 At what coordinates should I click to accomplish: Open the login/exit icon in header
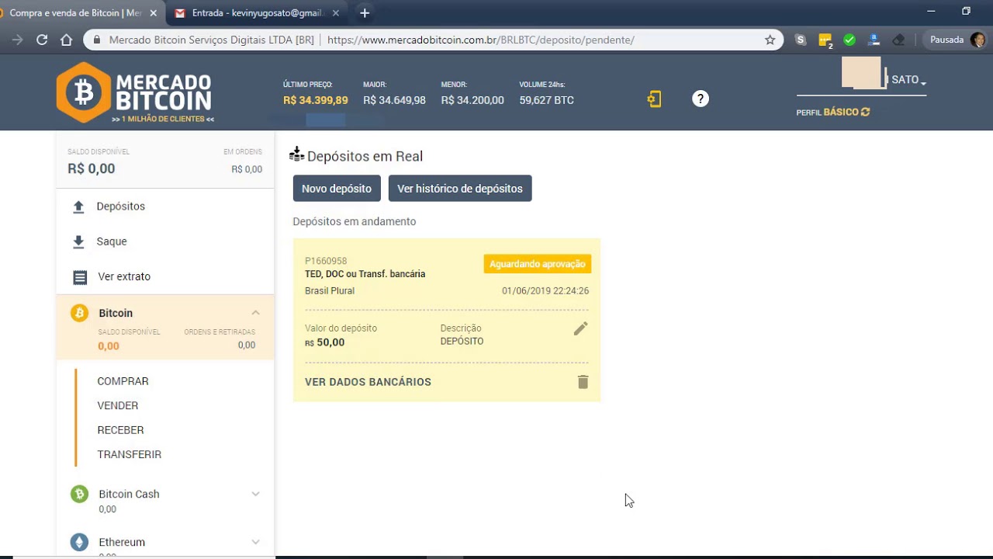tap(654, 99)
